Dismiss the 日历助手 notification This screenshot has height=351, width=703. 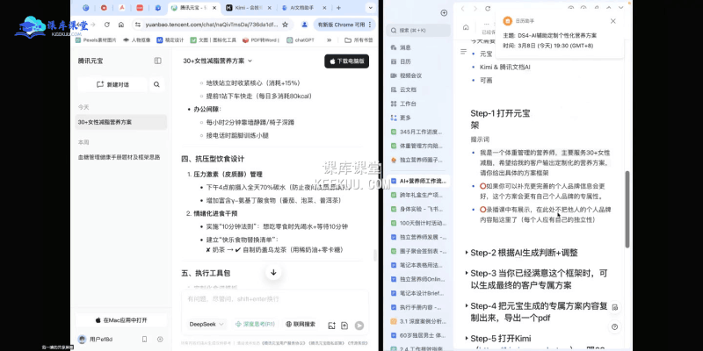tap(612, 21)
